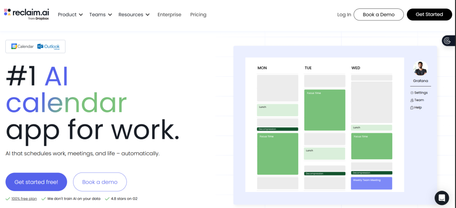This screenshot has width=456, height=208.
Task: Expand the Teams dropdown menu
Action: [x=100, y=15]
